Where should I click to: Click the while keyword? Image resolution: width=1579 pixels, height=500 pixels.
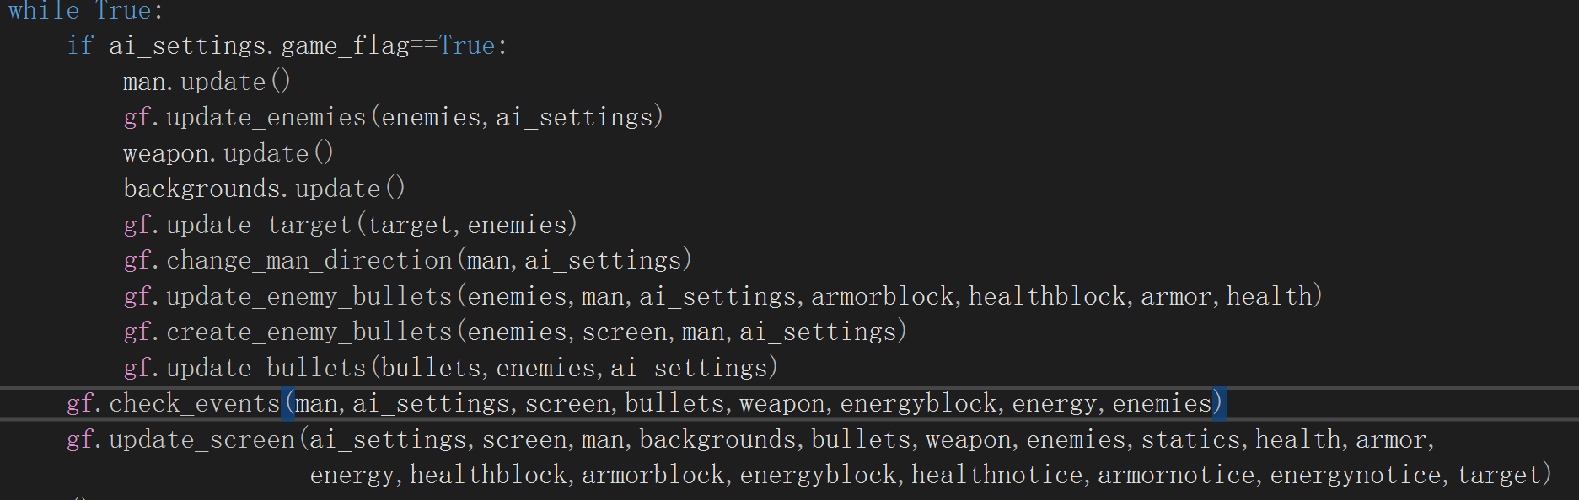coord(44,10)
